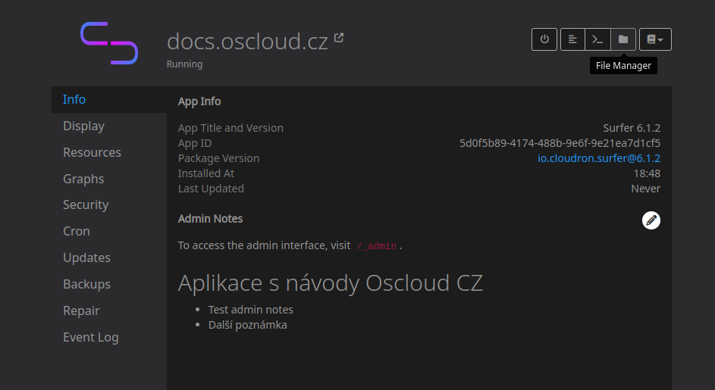This screenshot has width=715, height=390.
Task: Open external link icon beside docs.oscloud.cz
Action: (339, 37)
